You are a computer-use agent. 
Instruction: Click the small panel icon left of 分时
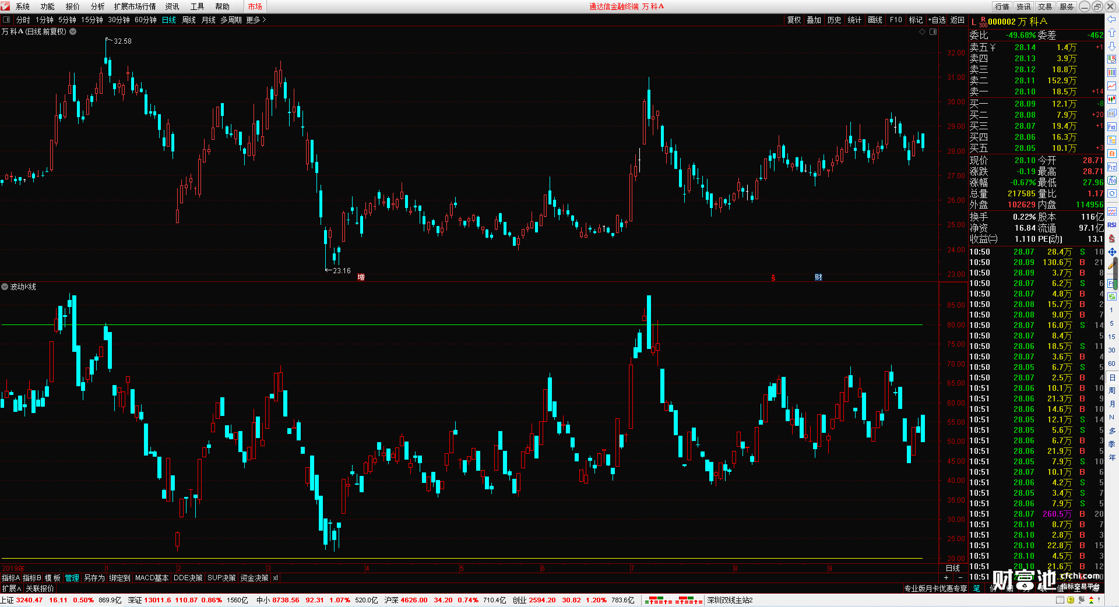click(6, 20)
